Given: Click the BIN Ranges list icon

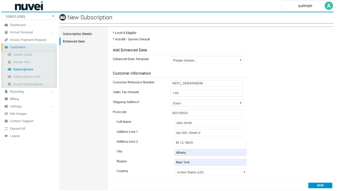Looking at the screenshot, I should pyautogui.click(x=6, y=114).
